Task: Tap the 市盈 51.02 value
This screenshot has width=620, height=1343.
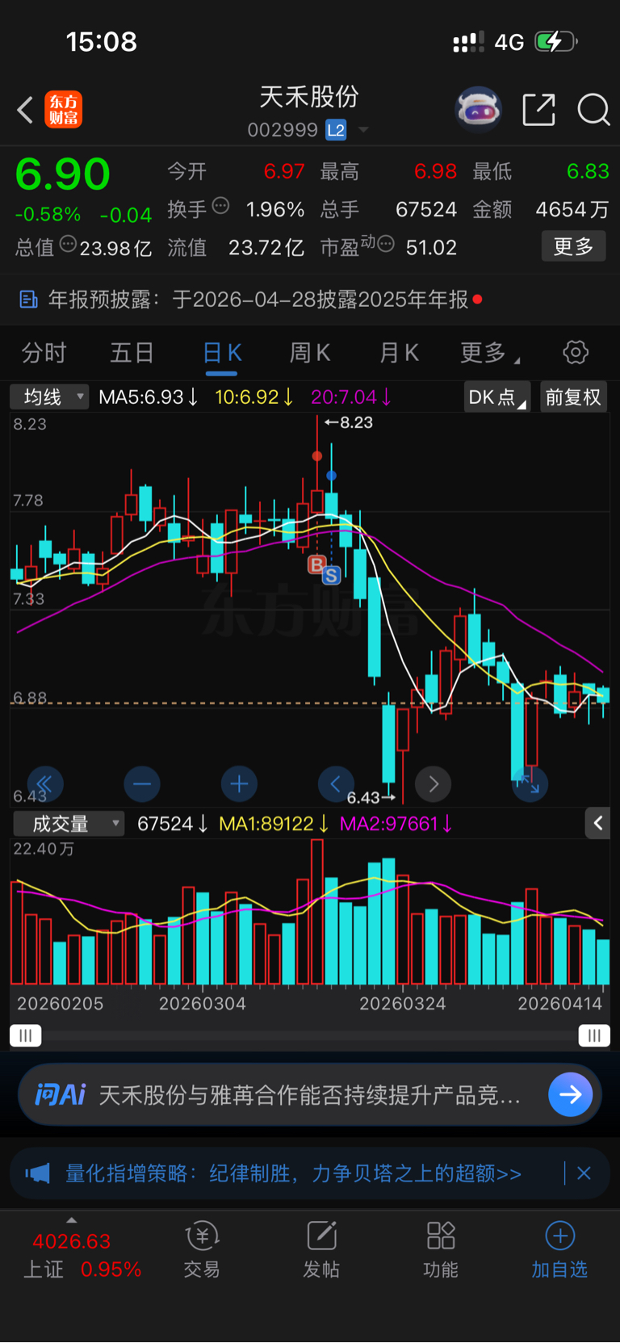Action: click(431, 247)
